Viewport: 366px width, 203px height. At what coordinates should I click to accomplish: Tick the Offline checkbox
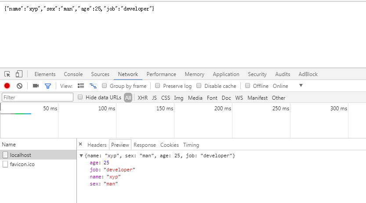(247, 86)
